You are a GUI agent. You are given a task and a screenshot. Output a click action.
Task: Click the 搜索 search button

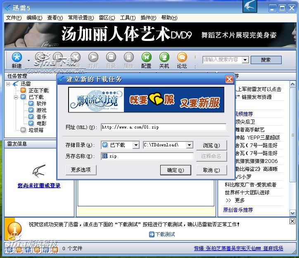click(x=266, y=60)
